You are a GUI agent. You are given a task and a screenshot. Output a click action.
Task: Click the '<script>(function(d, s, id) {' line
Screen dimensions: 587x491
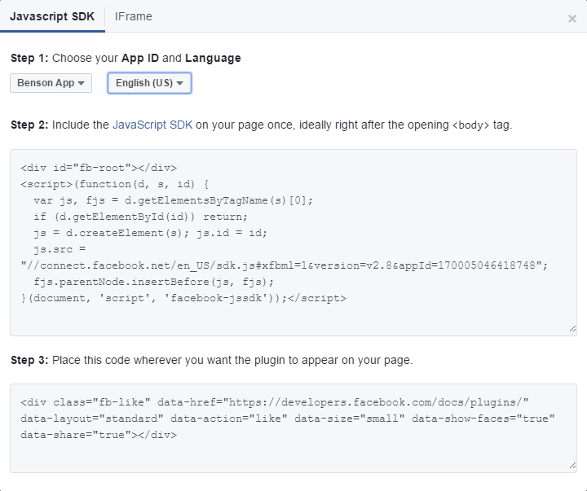(x=115, y=184)
